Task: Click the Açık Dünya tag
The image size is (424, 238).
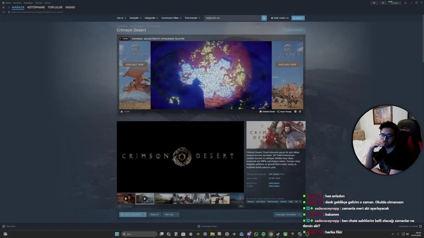Action: 261,201
